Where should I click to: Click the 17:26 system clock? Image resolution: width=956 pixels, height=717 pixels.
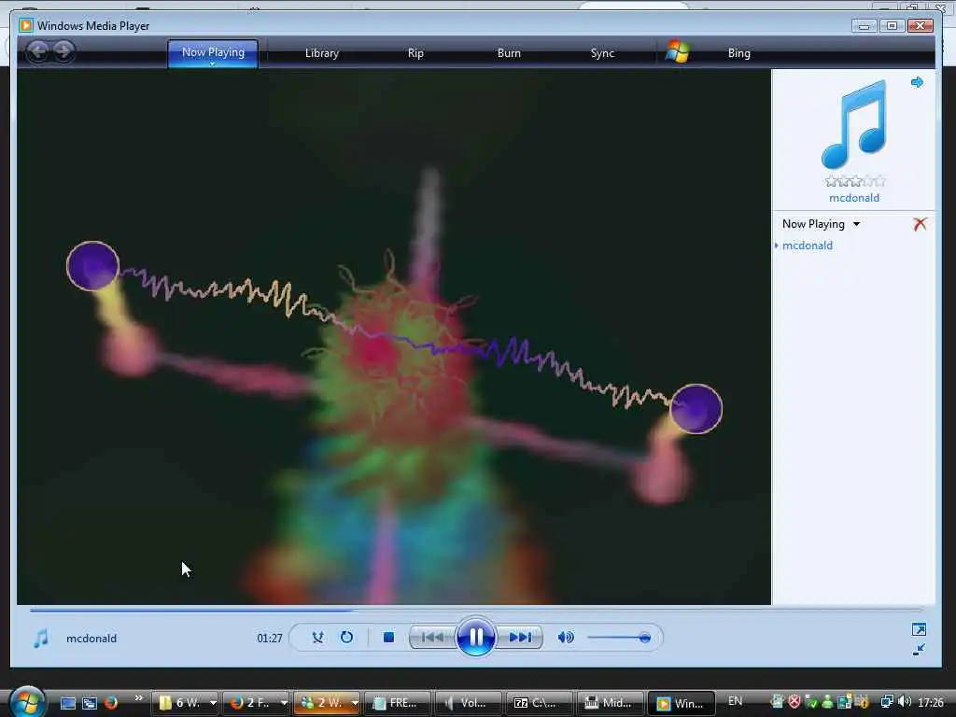(x=931, y=702)
